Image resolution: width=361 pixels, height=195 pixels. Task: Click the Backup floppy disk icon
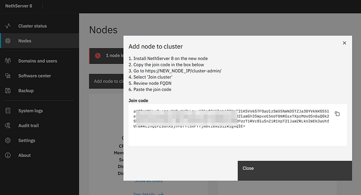tap(8, 90)
